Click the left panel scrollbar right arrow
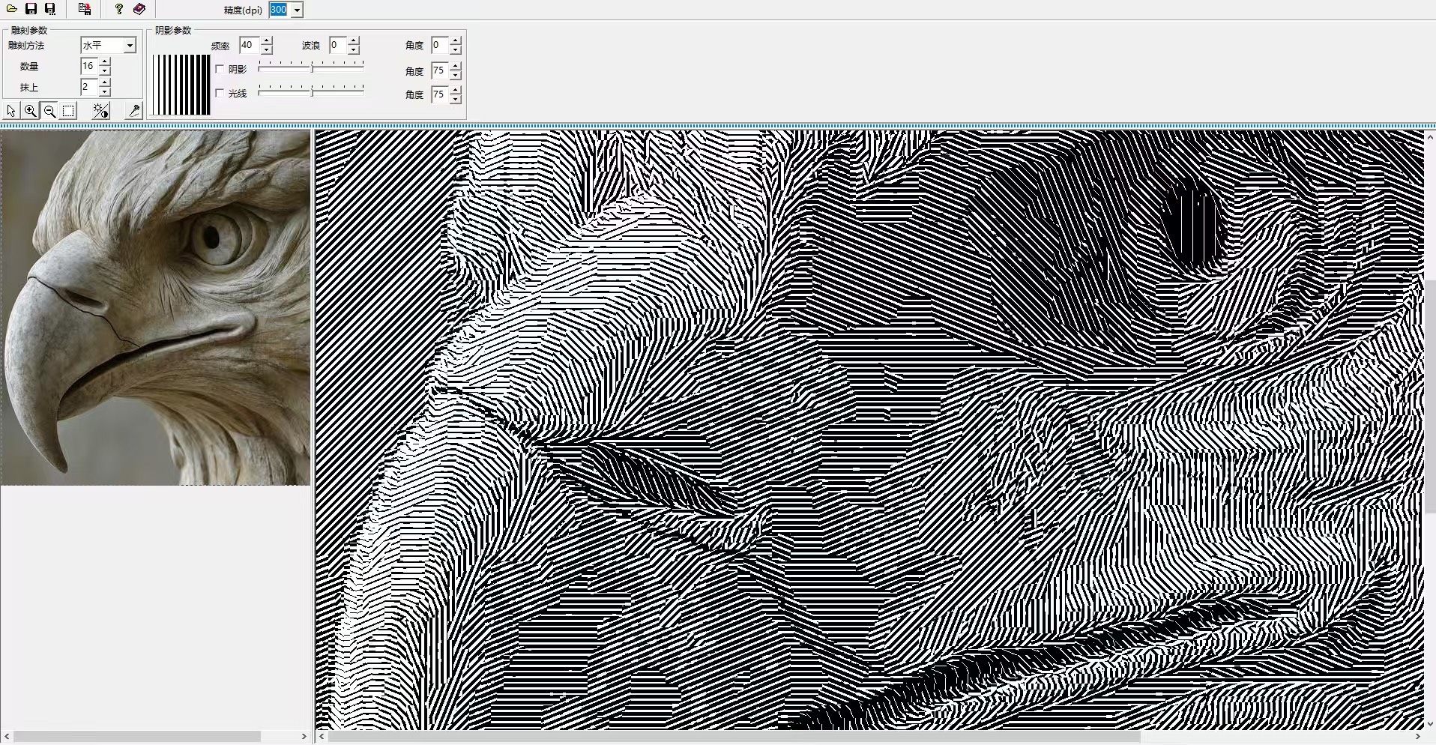This screenshot has width=1436, height=745. pos(304,737)
